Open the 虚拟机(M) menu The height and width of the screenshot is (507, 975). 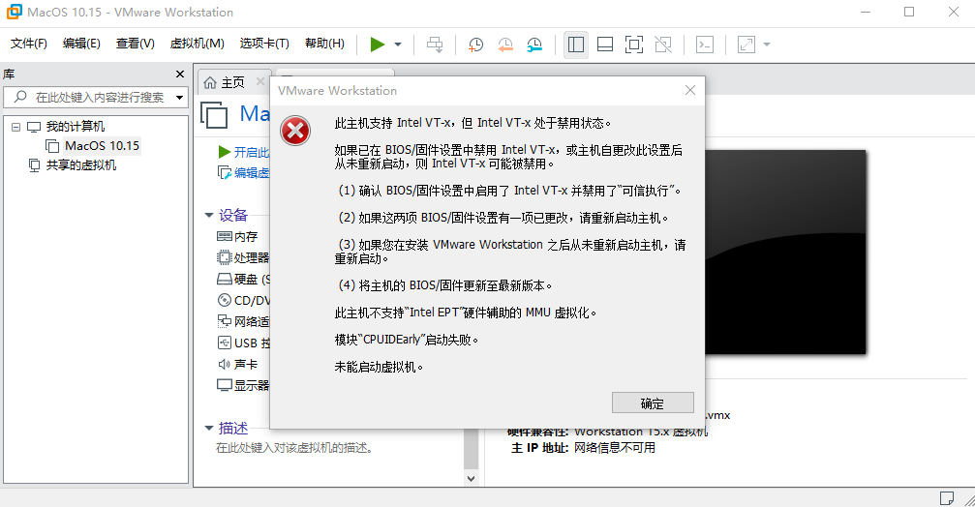198,44
